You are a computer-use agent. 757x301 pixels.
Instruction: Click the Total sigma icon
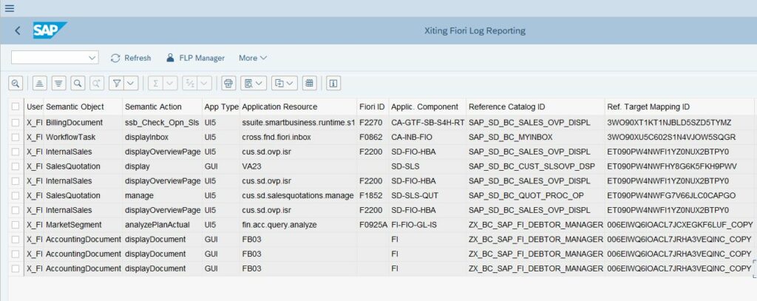click(155, 83)
